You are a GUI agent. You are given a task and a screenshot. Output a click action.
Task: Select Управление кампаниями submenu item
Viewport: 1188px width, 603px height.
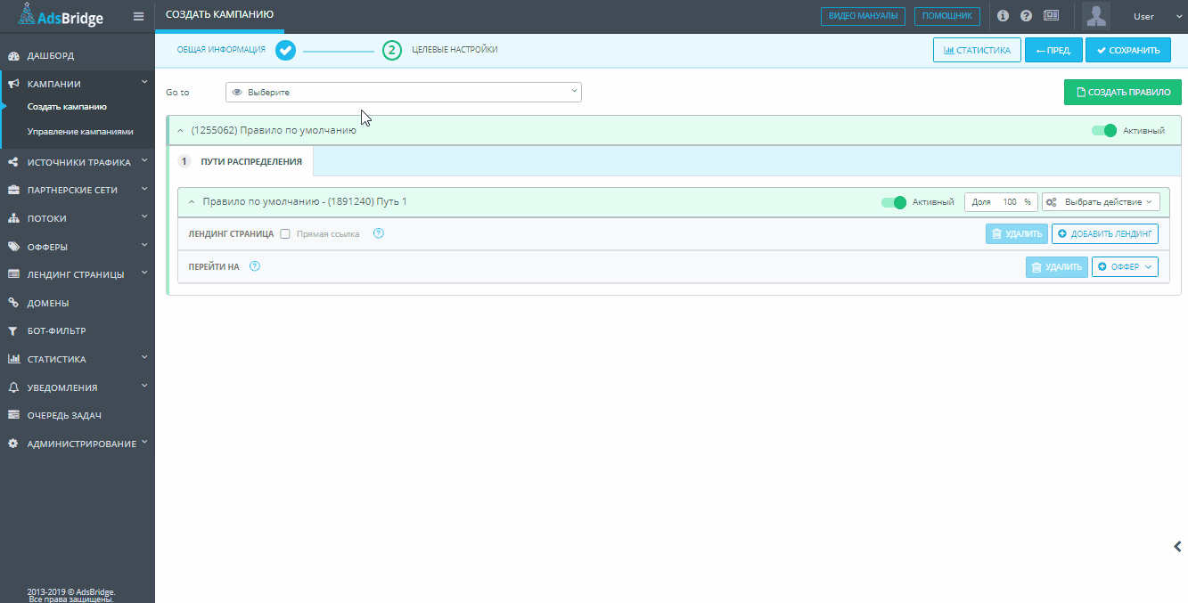point(80,131)
